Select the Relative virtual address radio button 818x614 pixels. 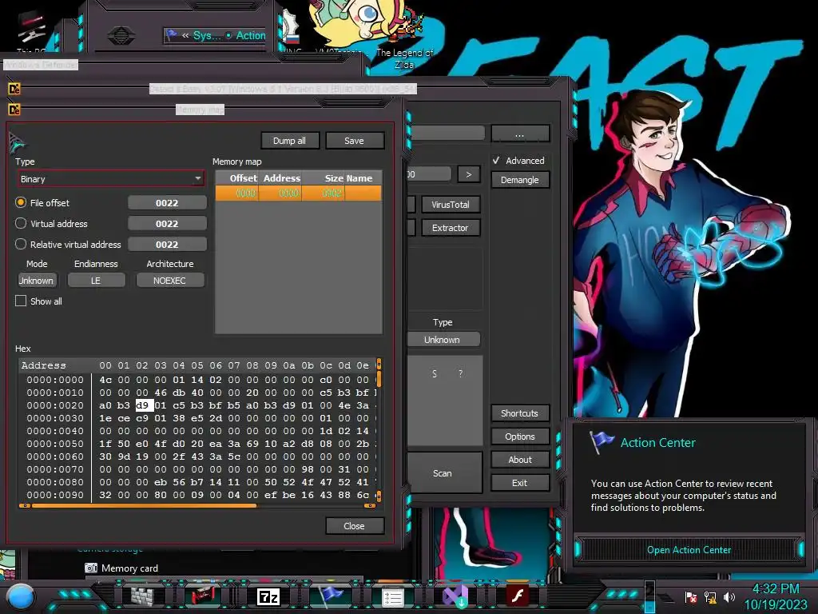[x=20, y=245]
